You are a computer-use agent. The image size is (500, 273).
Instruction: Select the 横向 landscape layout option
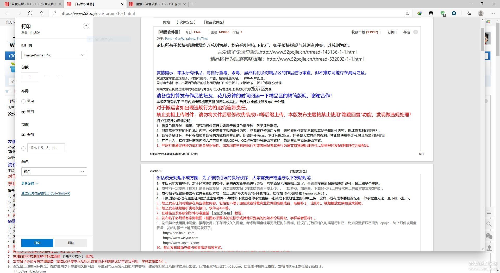click(24, 112)
